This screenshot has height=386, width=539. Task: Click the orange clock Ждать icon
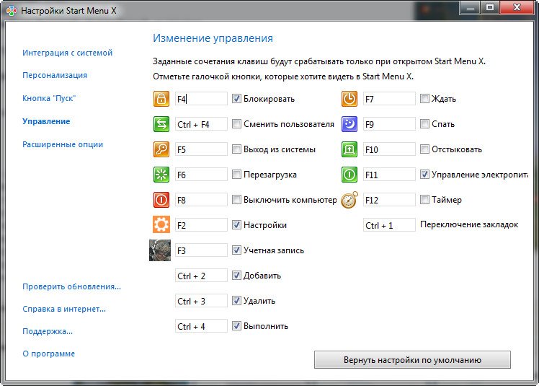pyautogui.click(x=349, y=99)
